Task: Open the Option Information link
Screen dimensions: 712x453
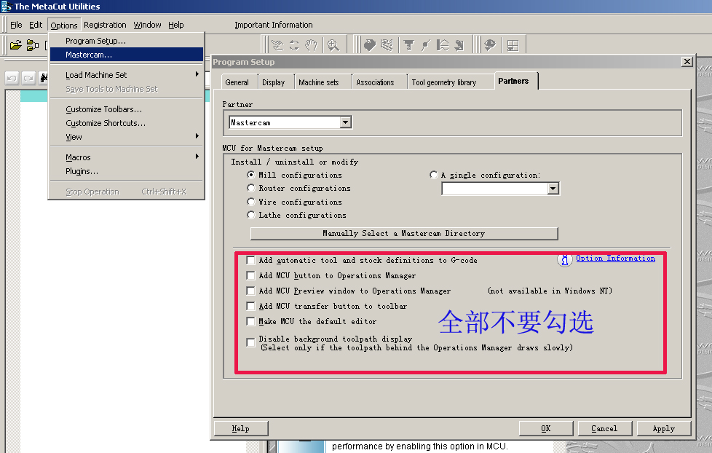Action: point(615,258)
